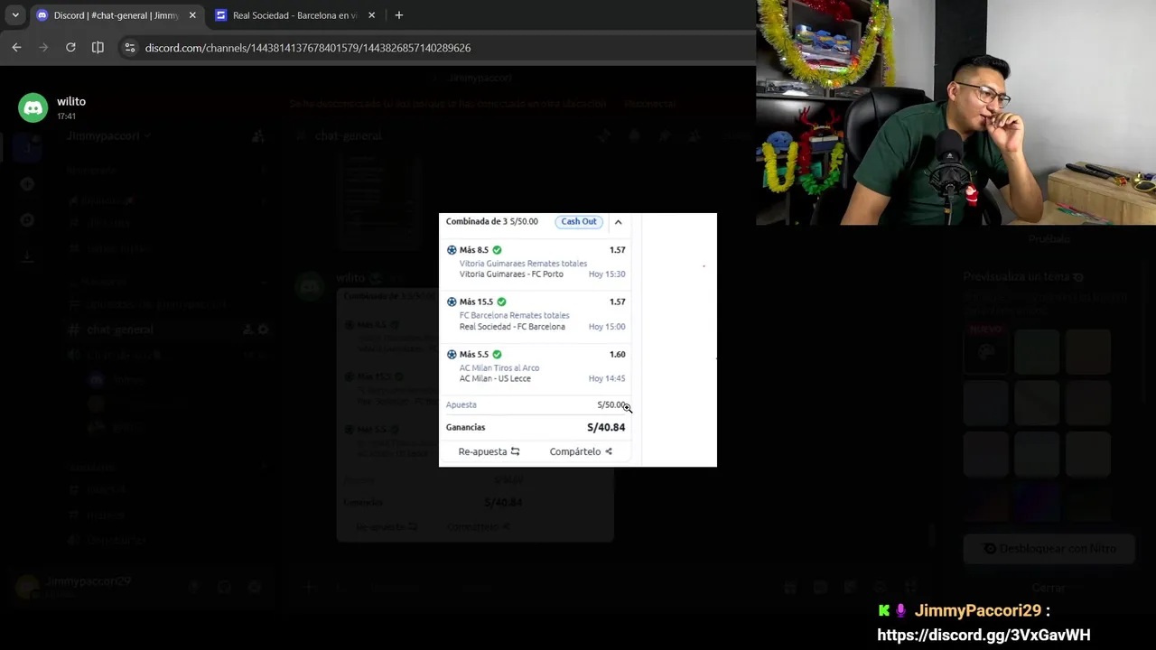Click the Apuesta label
Image resolution: width=1156 pixels, height=650 pixels.
coord(461,404)
